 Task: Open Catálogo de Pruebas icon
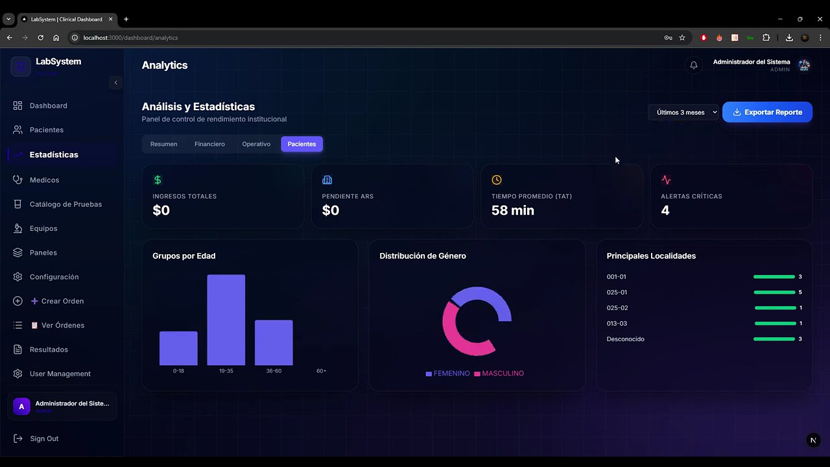point(18,204)
